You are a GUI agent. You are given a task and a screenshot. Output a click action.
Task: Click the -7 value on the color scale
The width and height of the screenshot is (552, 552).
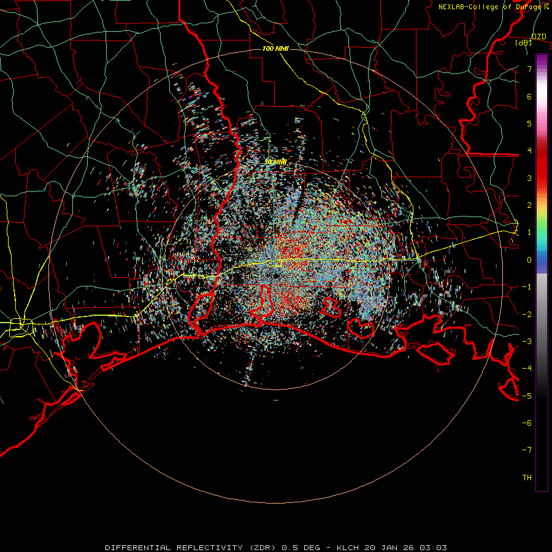coord(527,450)
